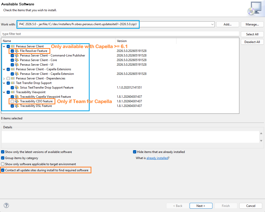Click the Dependencies category icon

point(13,78)
